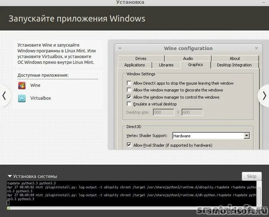Go to the previous slide arrow
The height and width of the screenshot is (217, 269).
pos(4,96)
